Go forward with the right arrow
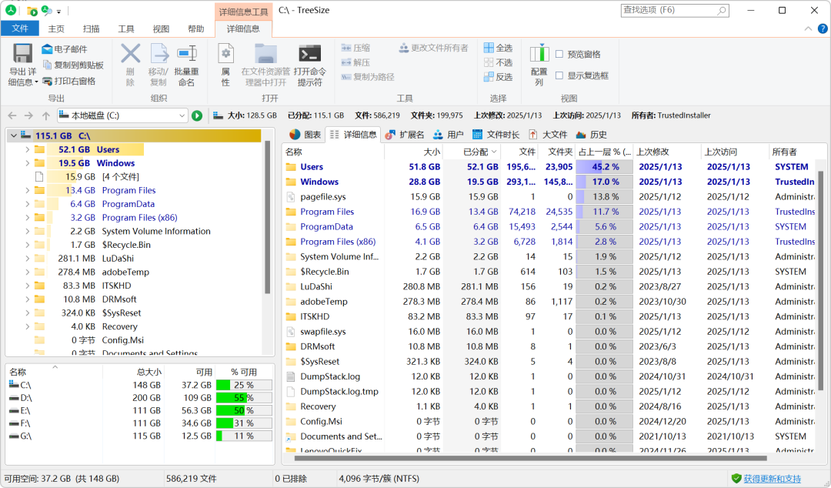 tap(28, 115)
